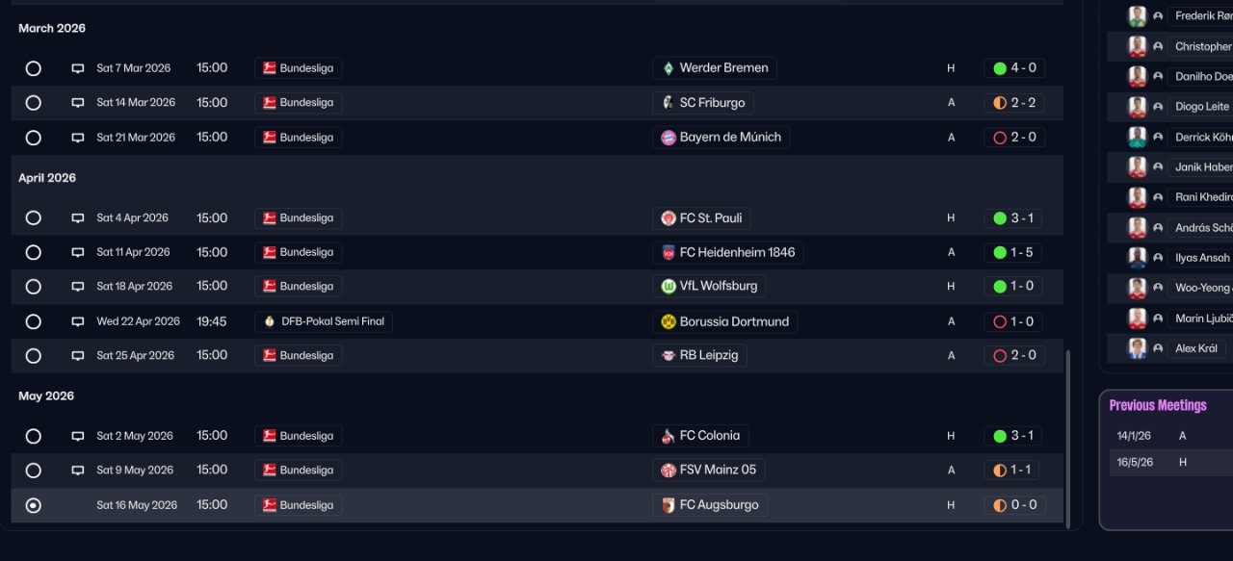Click the FC St. Pauli club badge
The image size is (1233, 561).
[x=669, y=218]
